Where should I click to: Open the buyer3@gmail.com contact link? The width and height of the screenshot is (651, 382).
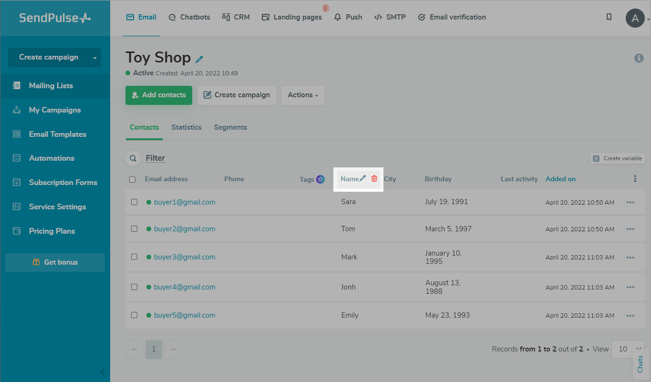pyautogui.click(x=184, y=257)
